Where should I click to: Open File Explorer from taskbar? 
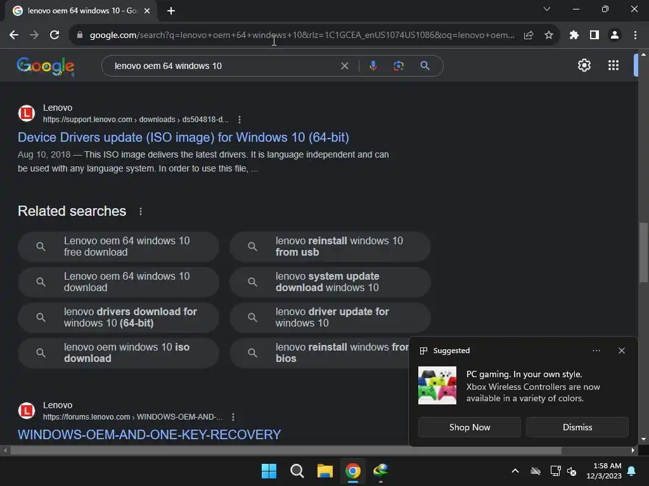325,471
